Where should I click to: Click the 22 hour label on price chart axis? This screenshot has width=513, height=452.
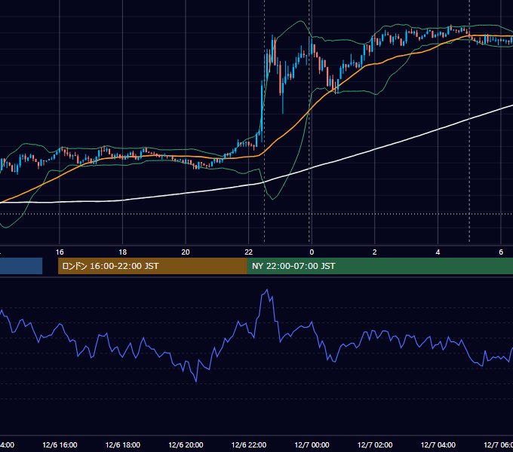point(249,252)
